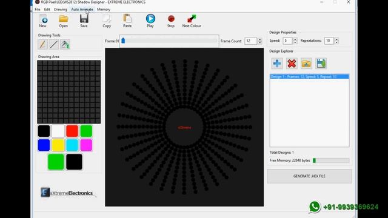The image size is (388, 218).
Task: Open the Memory menu
Action: pyautogui.click(x=104, y=10)
